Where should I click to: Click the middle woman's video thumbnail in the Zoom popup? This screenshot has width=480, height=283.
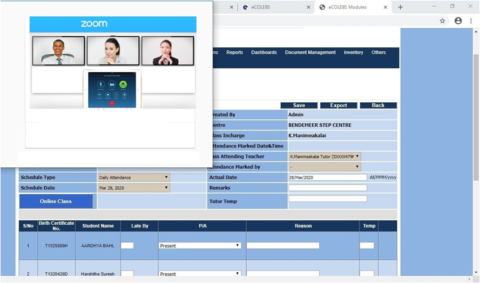113,51
